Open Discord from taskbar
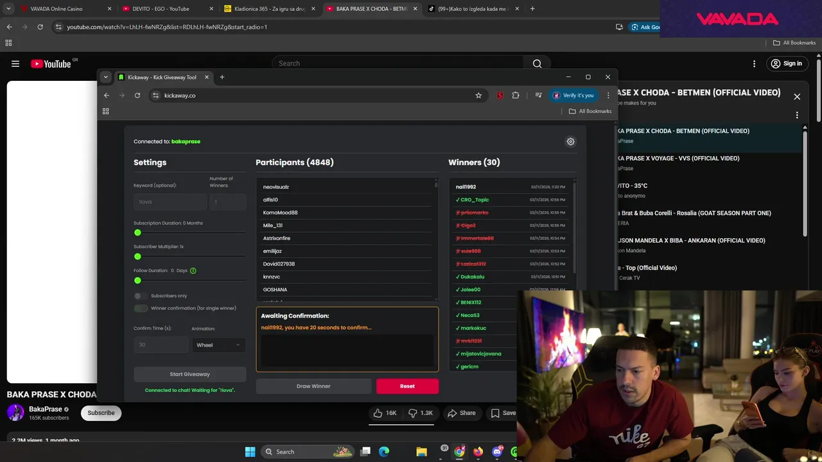This screenshot has width=822, height=462. coord(496,452)
